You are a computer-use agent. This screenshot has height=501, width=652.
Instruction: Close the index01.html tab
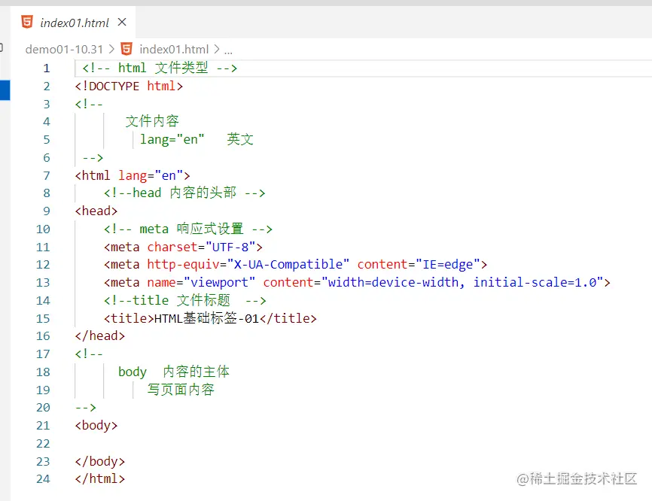click(122, 22)
